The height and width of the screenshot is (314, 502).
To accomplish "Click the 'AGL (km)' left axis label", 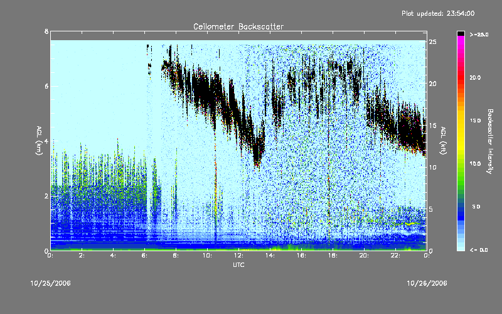I will tap(39, 141).
